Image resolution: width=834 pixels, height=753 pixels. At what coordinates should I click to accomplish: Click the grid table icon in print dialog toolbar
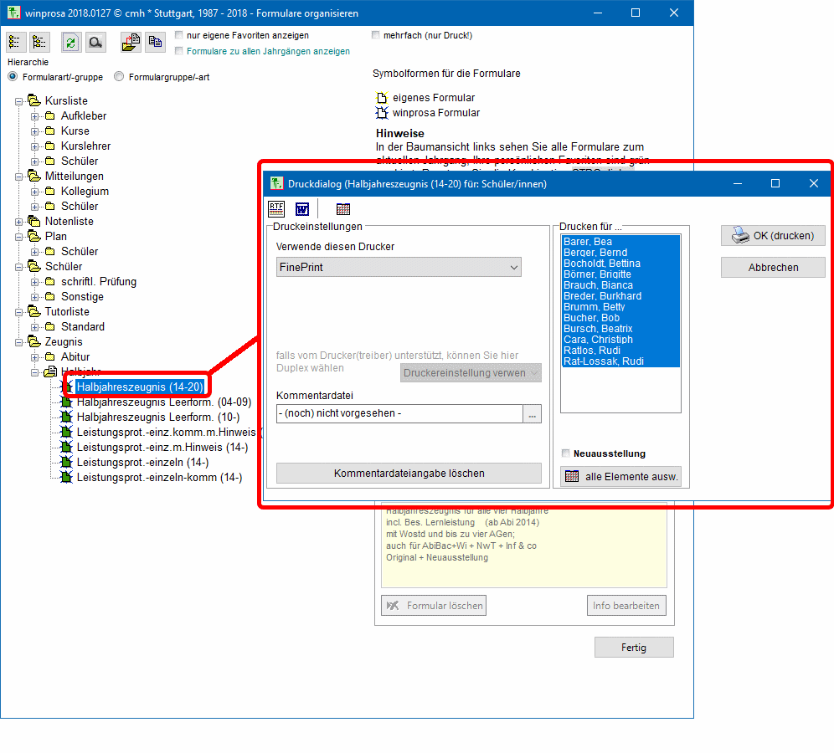(342, 209)
